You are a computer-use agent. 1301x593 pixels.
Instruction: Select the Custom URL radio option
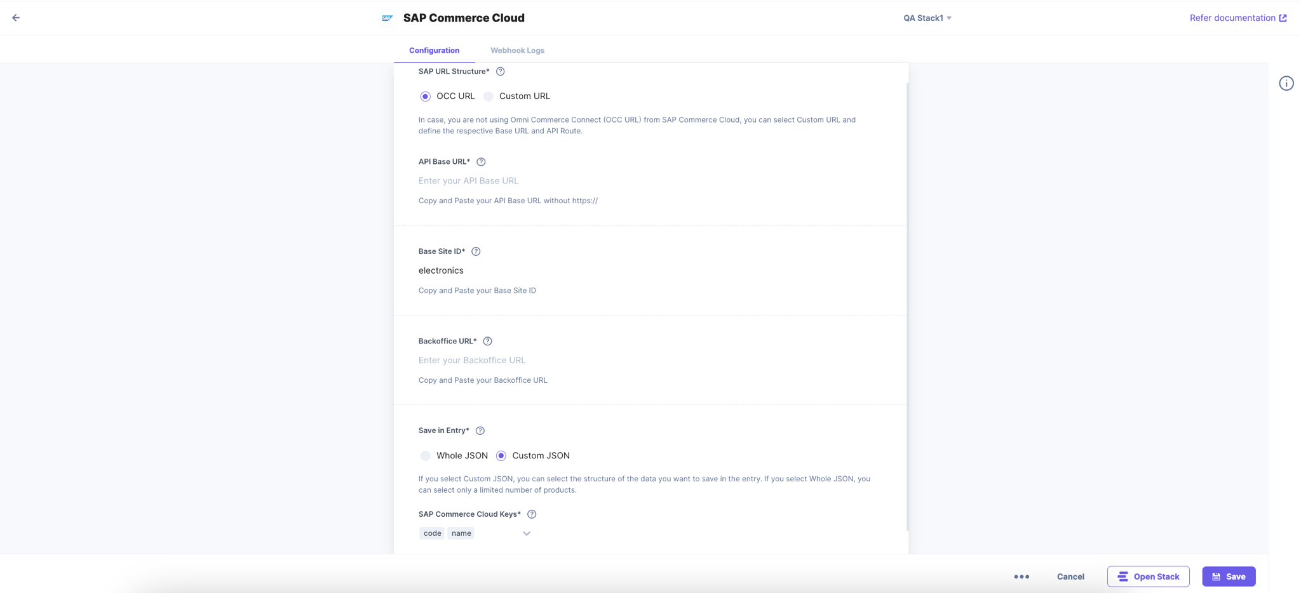click(488, 97)
